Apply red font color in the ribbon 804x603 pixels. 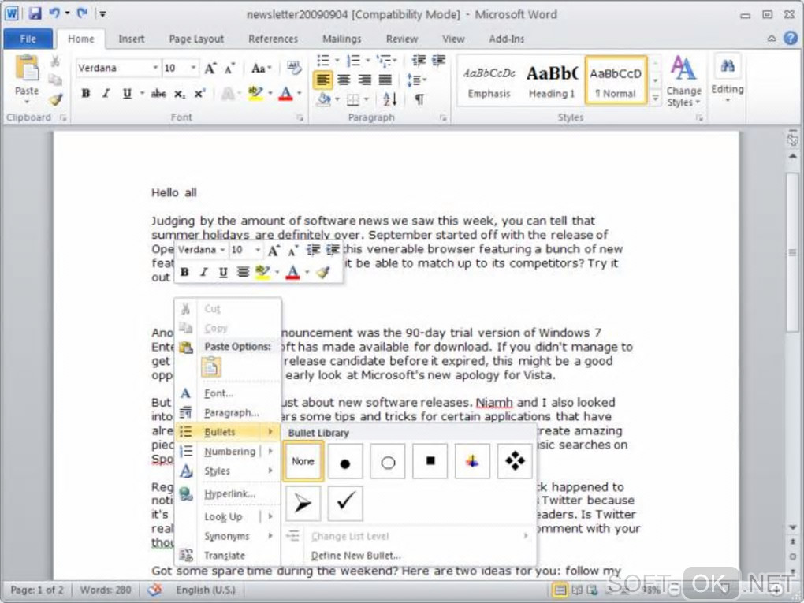(x=285, y=93)
